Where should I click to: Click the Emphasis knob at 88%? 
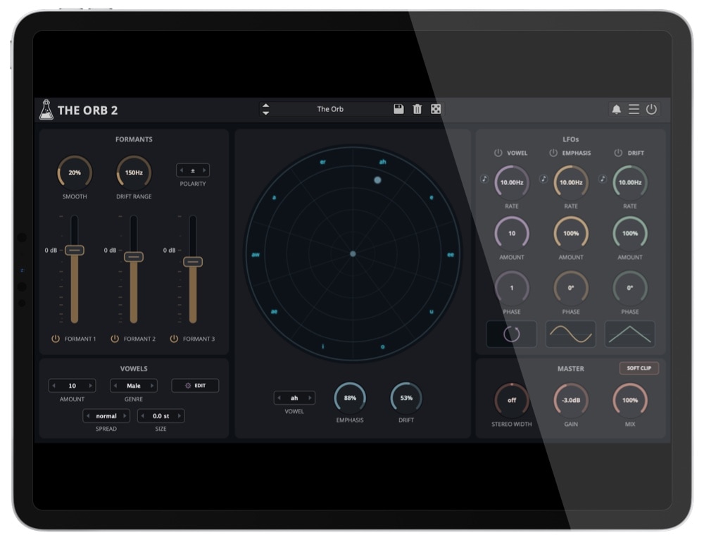click(x=350, y=398)
